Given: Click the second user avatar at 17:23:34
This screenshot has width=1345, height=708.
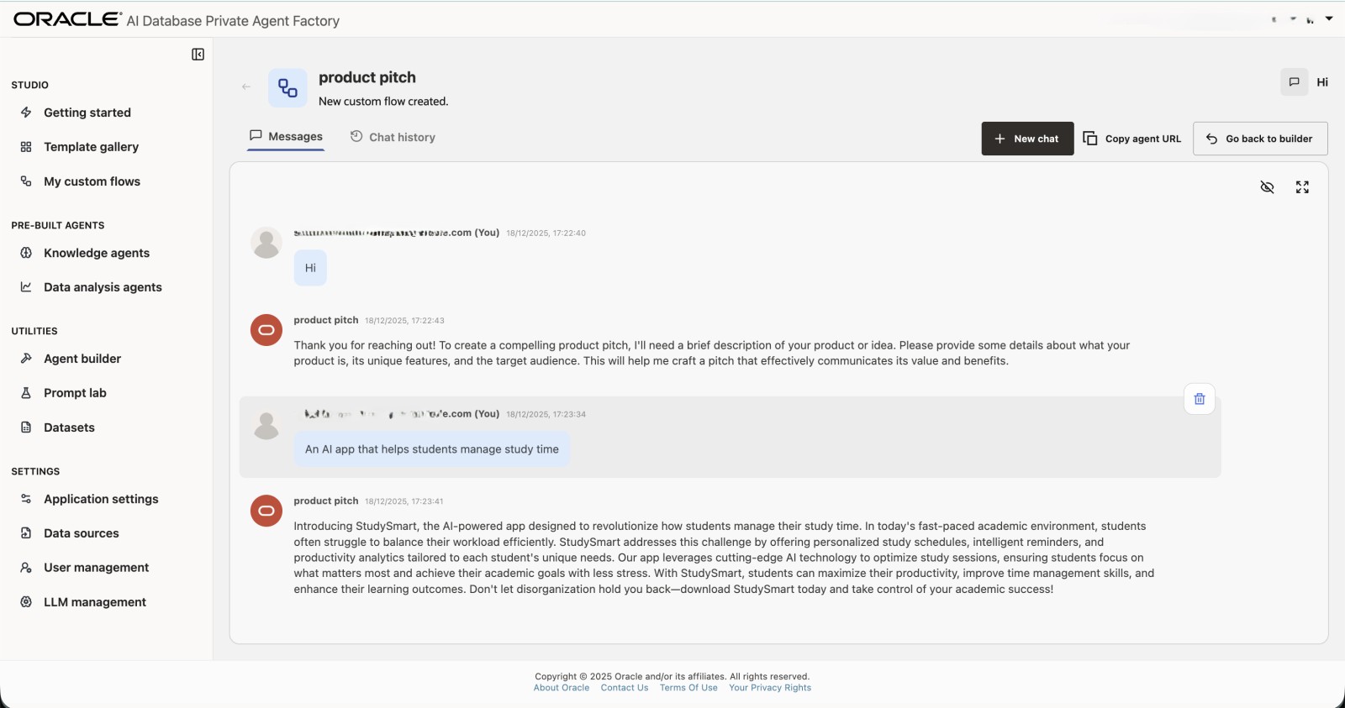Looking at the screenshot, I should [266, 426].
